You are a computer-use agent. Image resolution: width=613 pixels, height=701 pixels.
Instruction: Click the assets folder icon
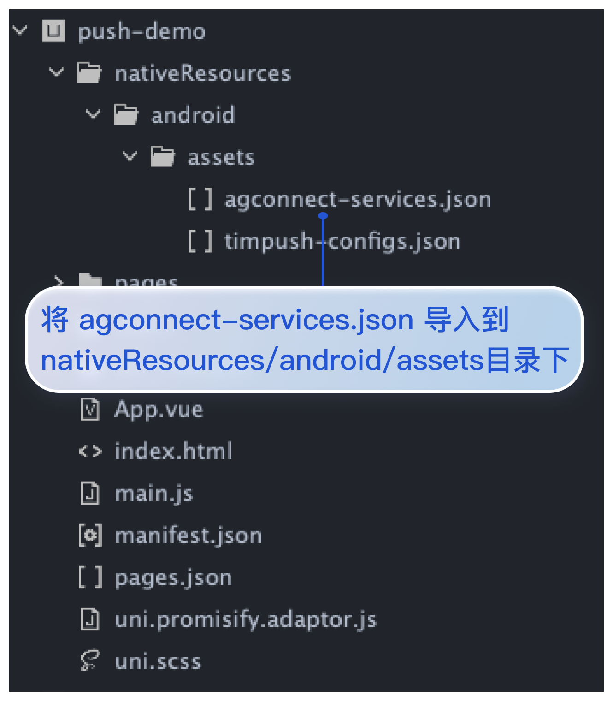pyautogui.click(x=162, y=157)
